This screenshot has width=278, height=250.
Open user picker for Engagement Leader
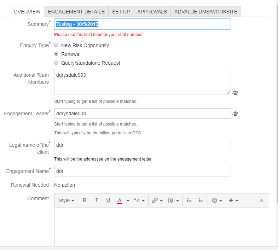tap(235, 114)
